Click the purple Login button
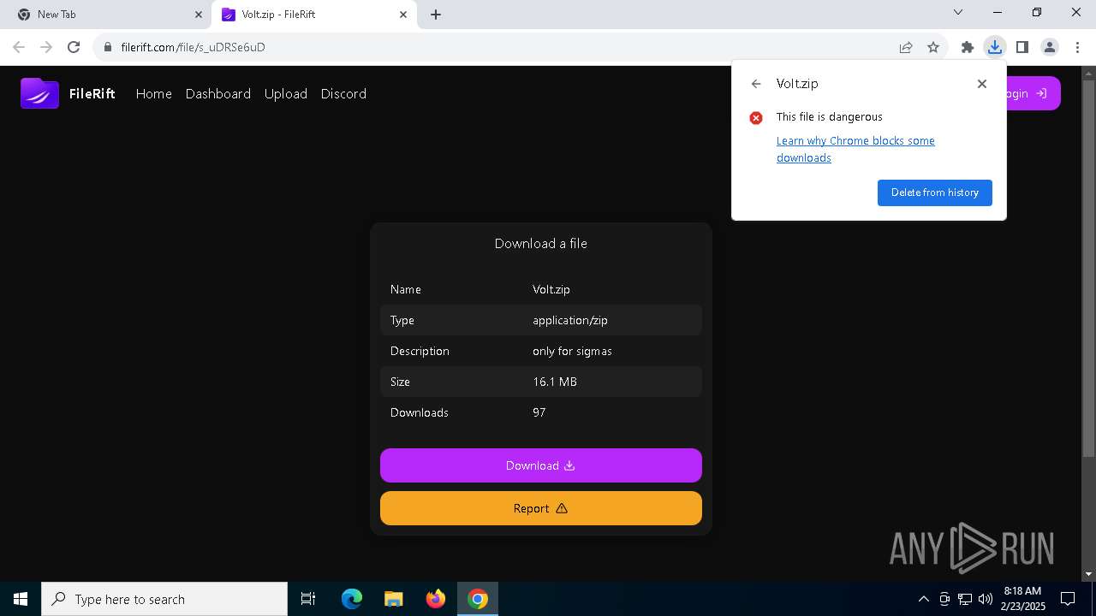Screen dimensions: 1096x616 point(1033,93)
